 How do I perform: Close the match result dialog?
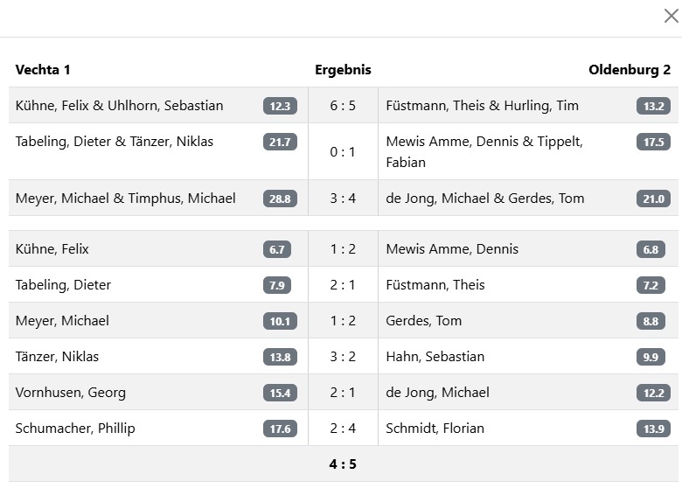671,15
